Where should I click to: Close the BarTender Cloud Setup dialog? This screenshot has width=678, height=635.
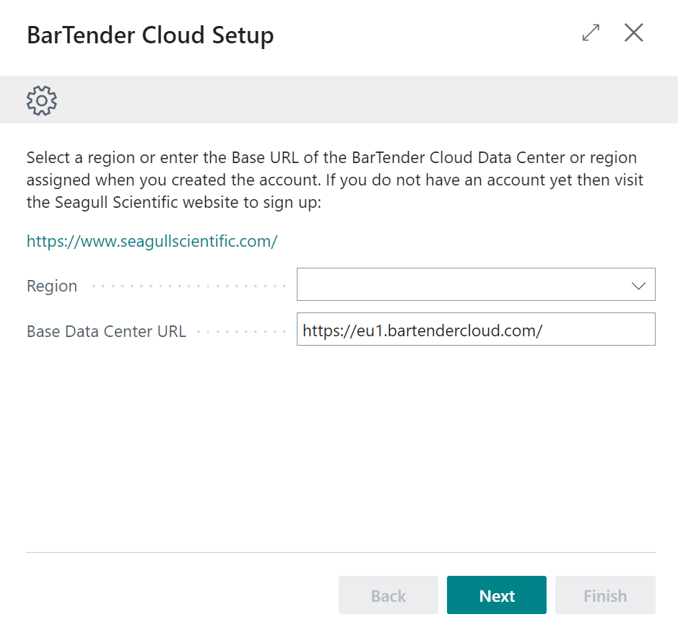point(633,32)
